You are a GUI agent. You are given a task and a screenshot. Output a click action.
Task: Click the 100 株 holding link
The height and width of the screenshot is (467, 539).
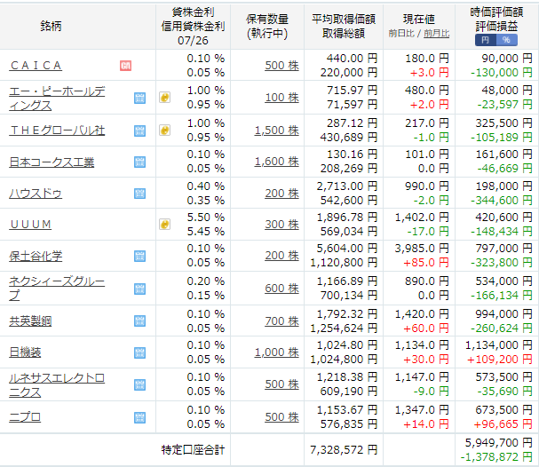pyautogui.click(x=281, y=98)
